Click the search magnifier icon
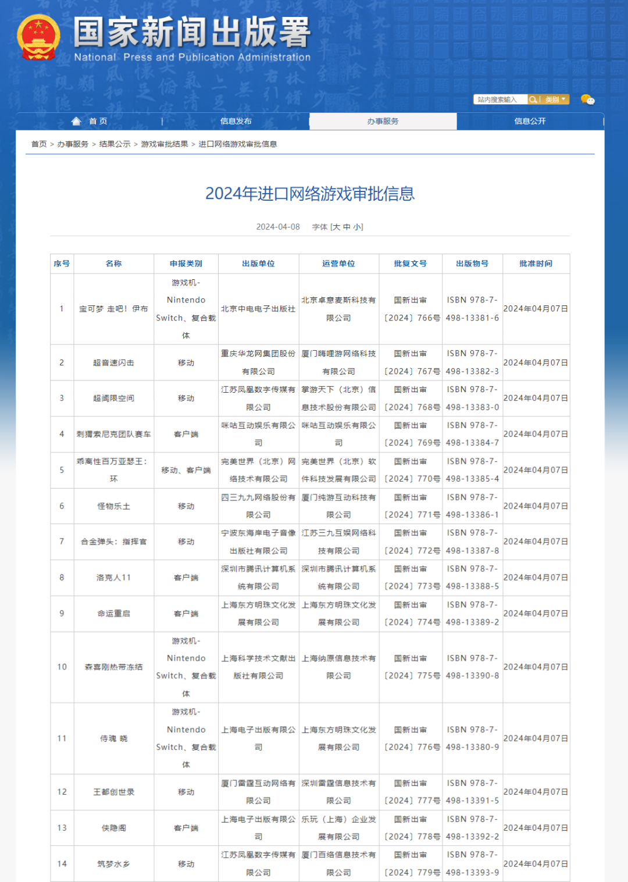 (x=533, y=99)
